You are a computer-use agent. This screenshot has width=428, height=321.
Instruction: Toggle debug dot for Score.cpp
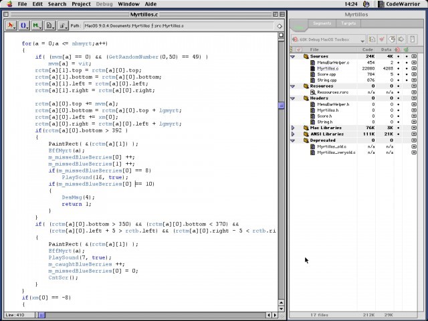[398, 74]
